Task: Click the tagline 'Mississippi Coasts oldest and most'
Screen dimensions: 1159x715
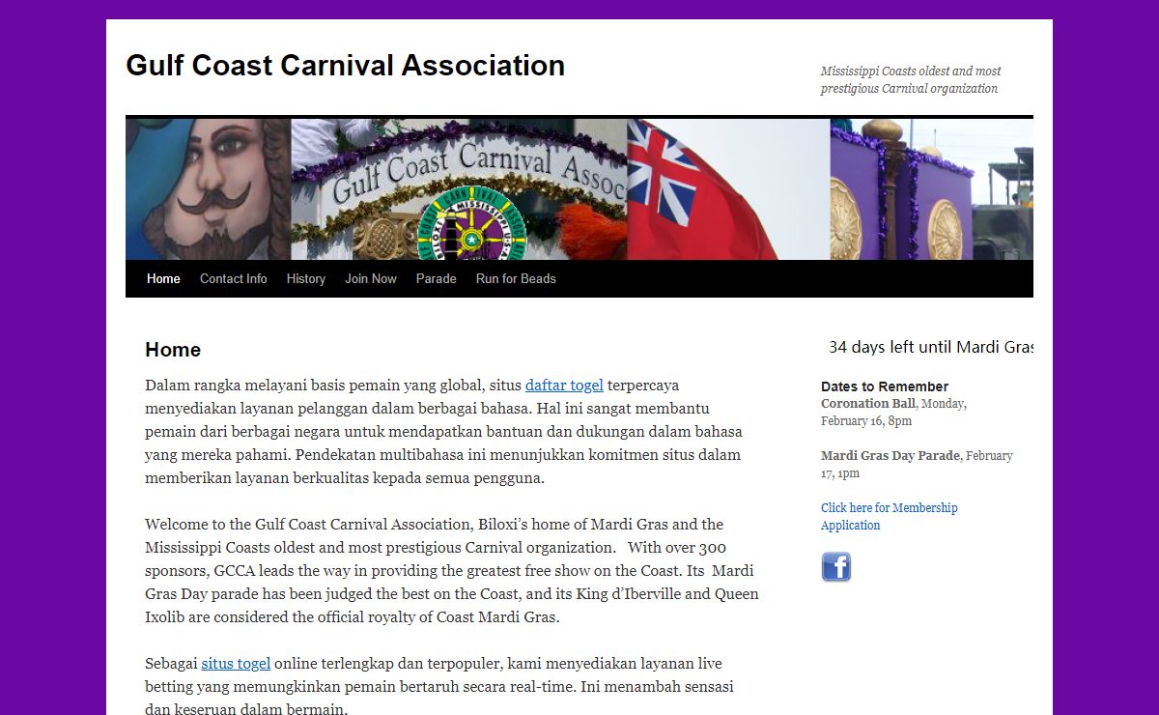Action: coord(911,71)
